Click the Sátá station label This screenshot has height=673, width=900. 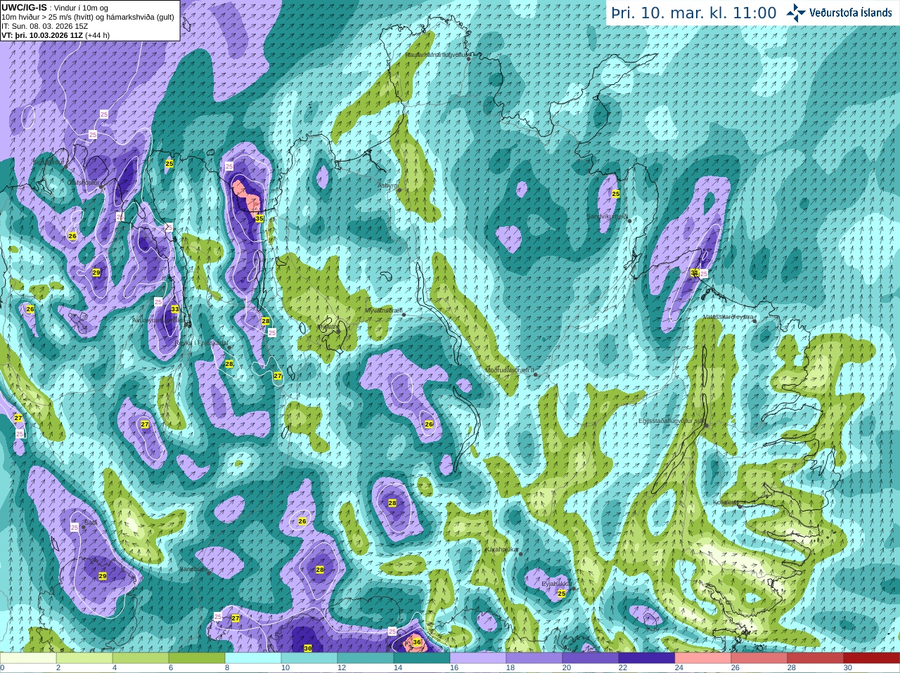click(91, 523)
